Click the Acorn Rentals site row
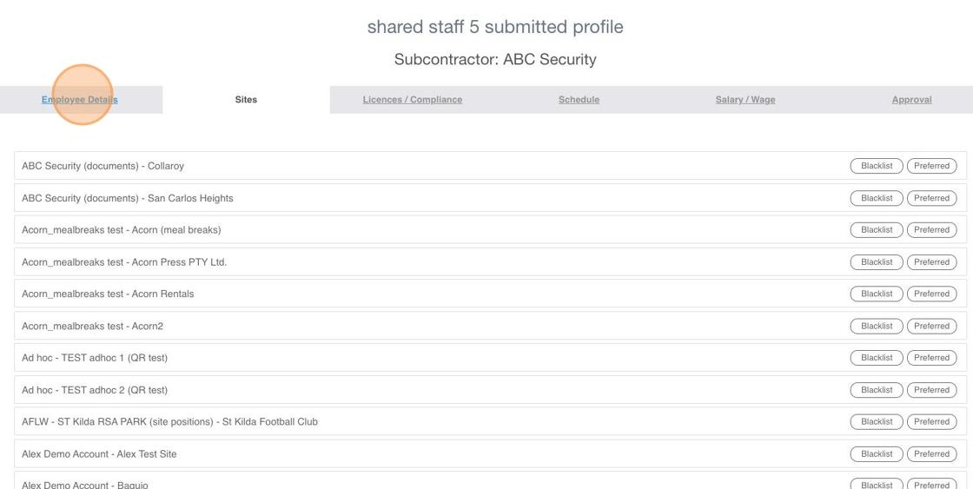This screenshot has height=489, width=973. (x=490, y=294)
